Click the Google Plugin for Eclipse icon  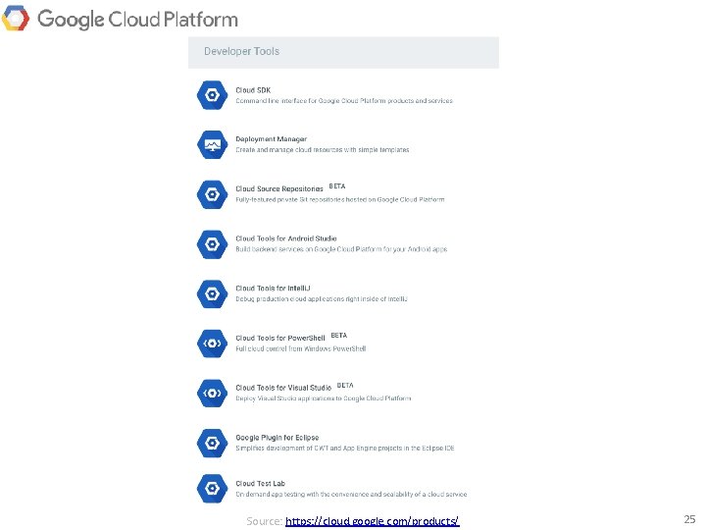212,443
